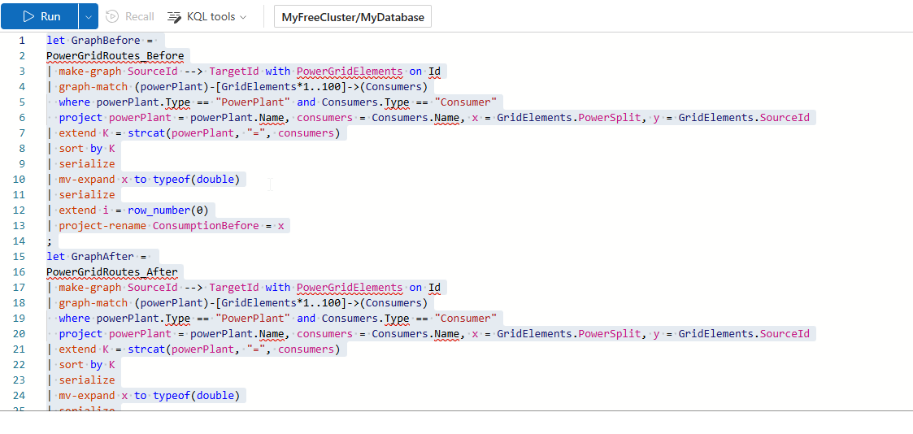Image resolution: width=913 pixels, height=434 pixels.
Task: Click '[GridElements*1..100]' on line 18
Action: click(283, 303)
